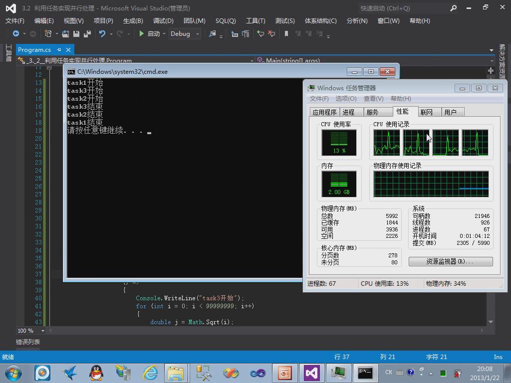Switch to Task Manager taskbar button

[338, 373]
